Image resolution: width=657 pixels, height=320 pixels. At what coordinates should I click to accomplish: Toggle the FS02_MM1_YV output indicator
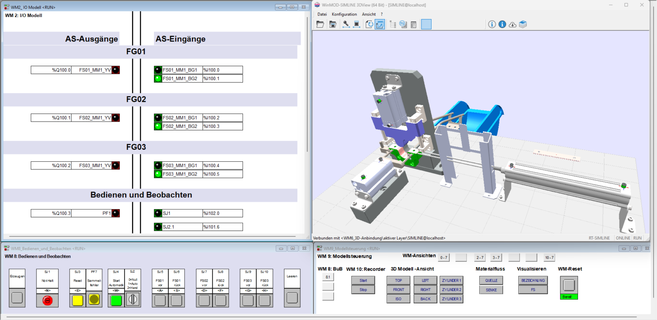(115, 118)
